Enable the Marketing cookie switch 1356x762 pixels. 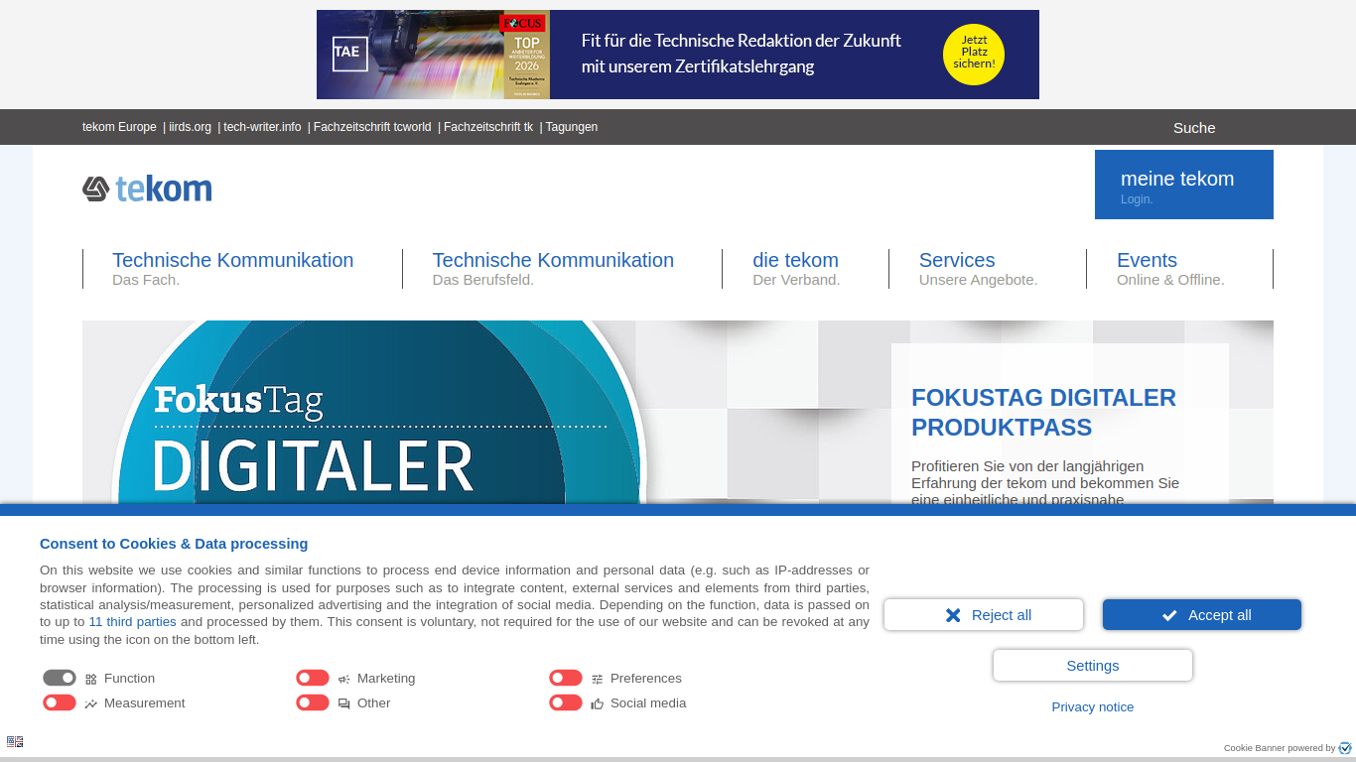[313, 678]
